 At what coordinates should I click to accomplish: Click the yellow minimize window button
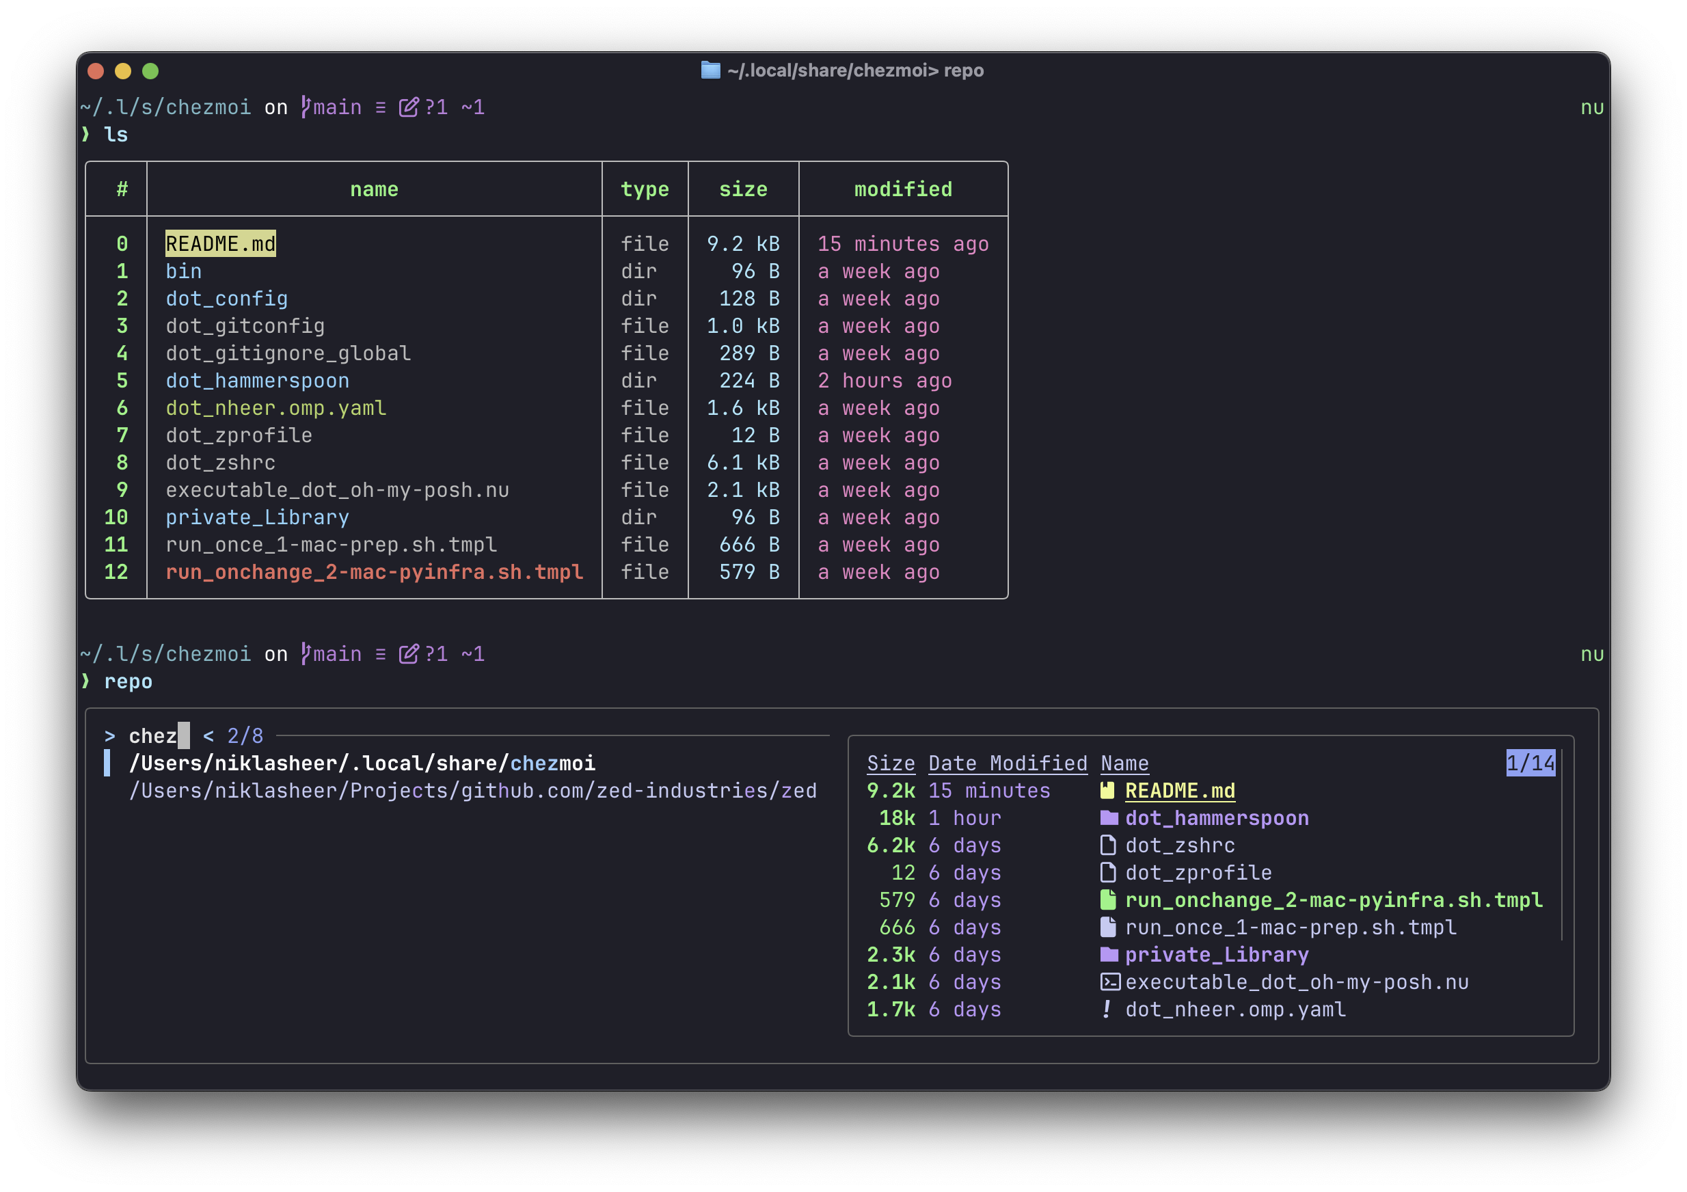coord(123,70)
